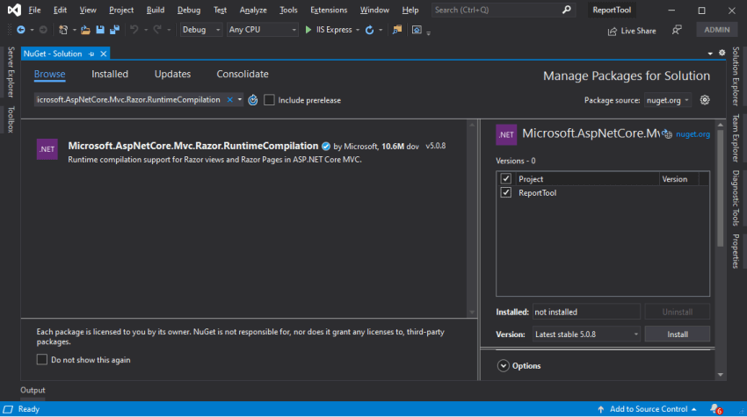Click the Redo arrow icon
Image resolution: width=747 pixels, height=417 pixels.
(x=156, y=30)
